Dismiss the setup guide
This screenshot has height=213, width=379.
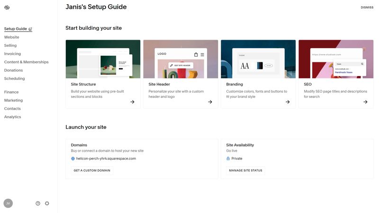[x=367, y=8]
